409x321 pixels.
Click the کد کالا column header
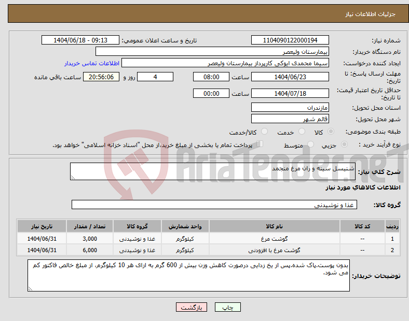362,226
